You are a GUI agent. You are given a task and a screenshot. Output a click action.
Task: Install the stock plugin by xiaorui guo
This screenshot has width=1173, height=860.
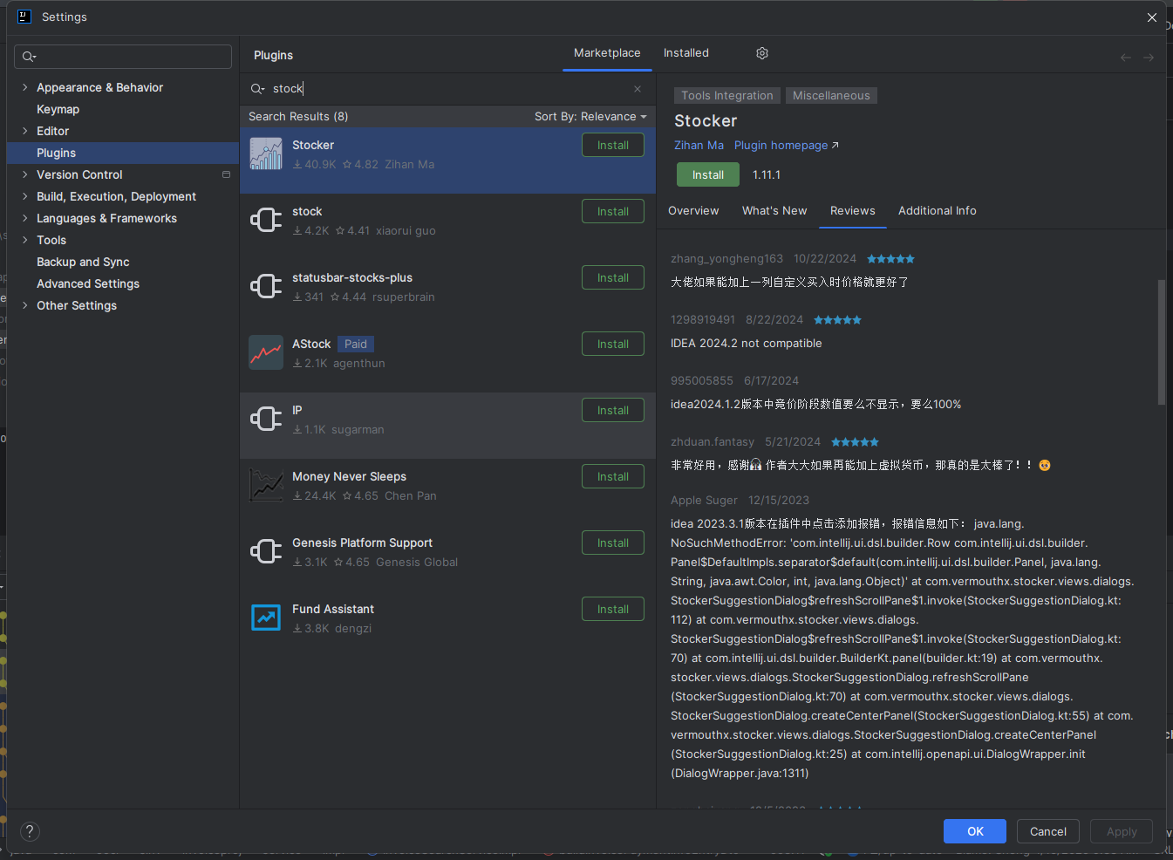point(613,211)
